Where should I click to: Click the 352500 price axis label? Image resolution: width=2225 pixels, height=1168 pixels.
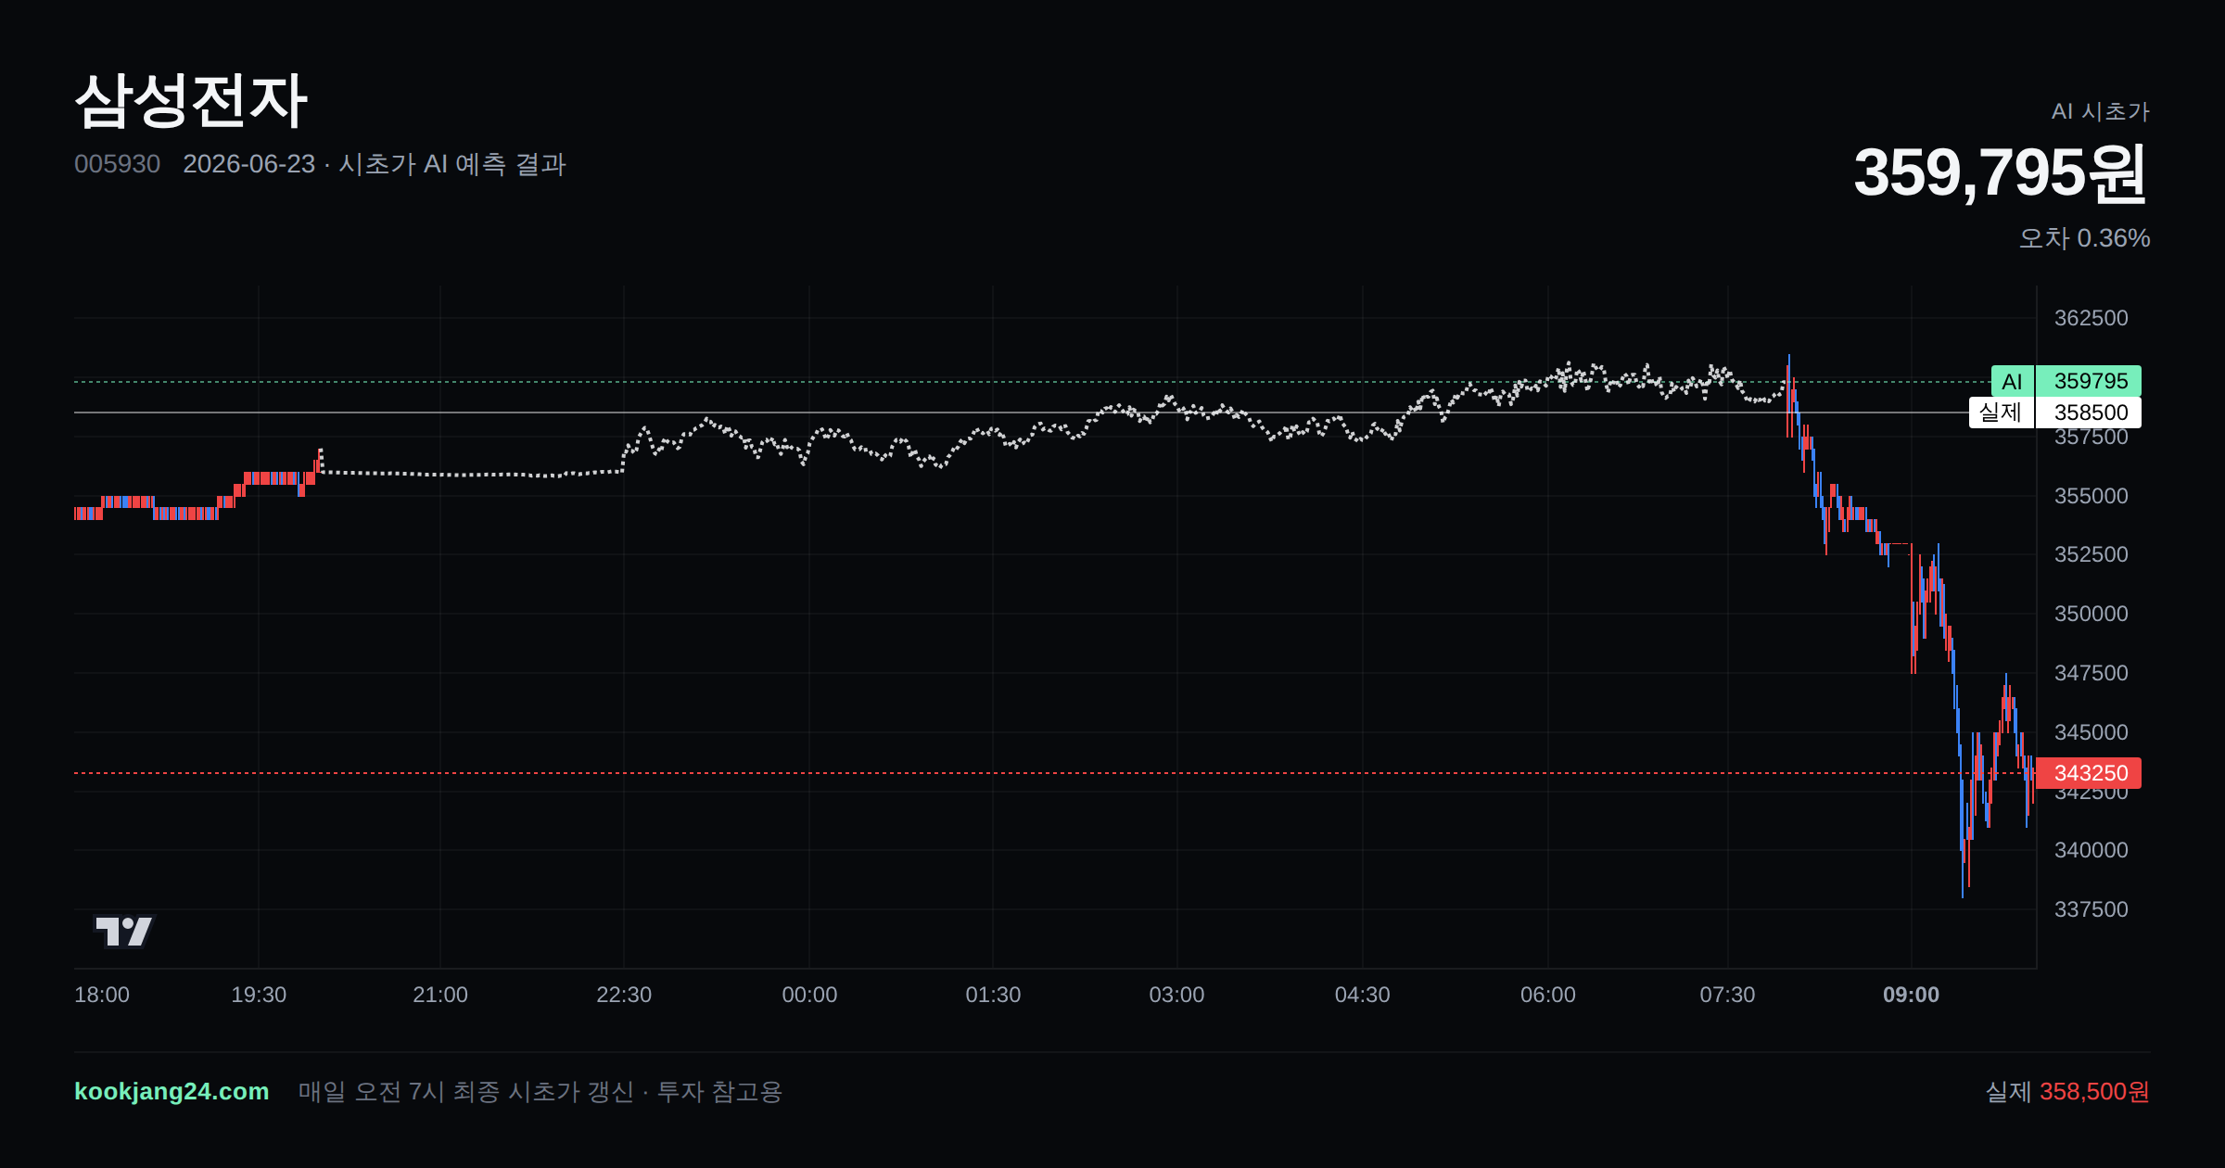(x=2091, y=554)
